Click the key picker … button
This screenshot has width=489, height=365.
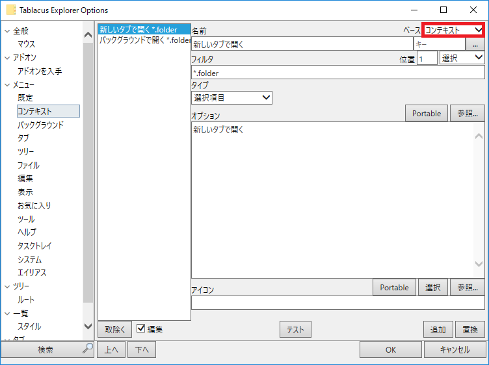coord(475,44)
